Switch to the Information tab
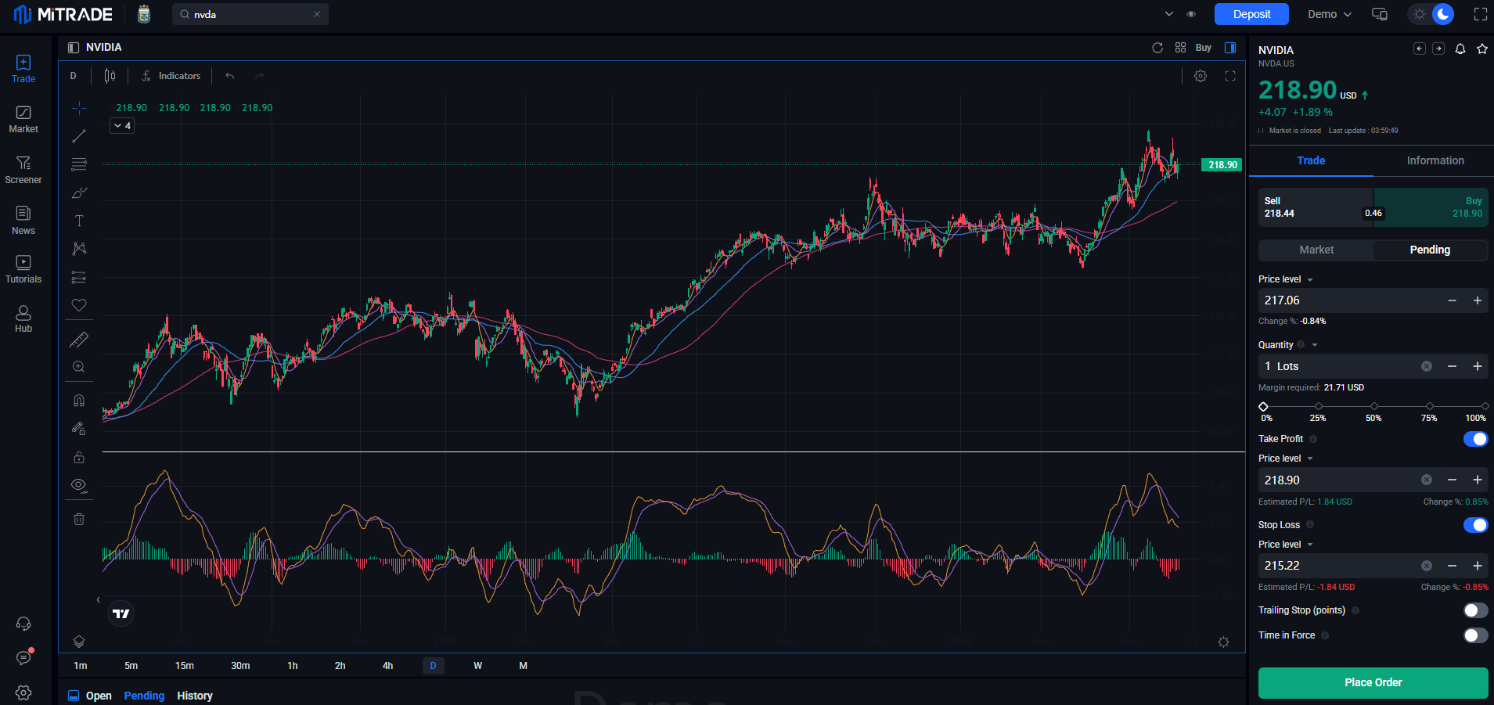 [1435, 160]
